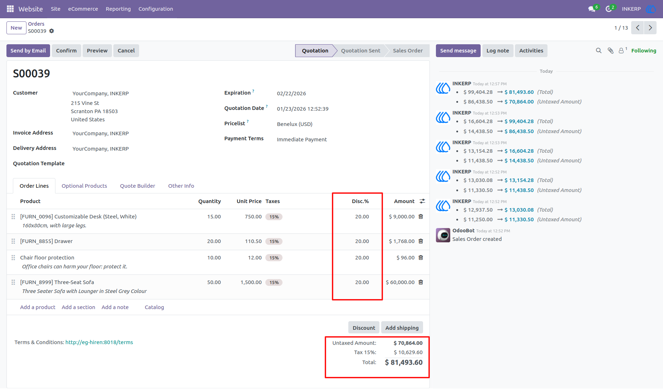
Task: Open the eCommerce menu
Action: [x=83, y=9]
